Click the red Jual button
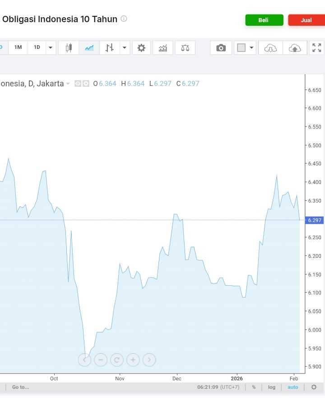The image size is (325, 411). pos(306,20)
